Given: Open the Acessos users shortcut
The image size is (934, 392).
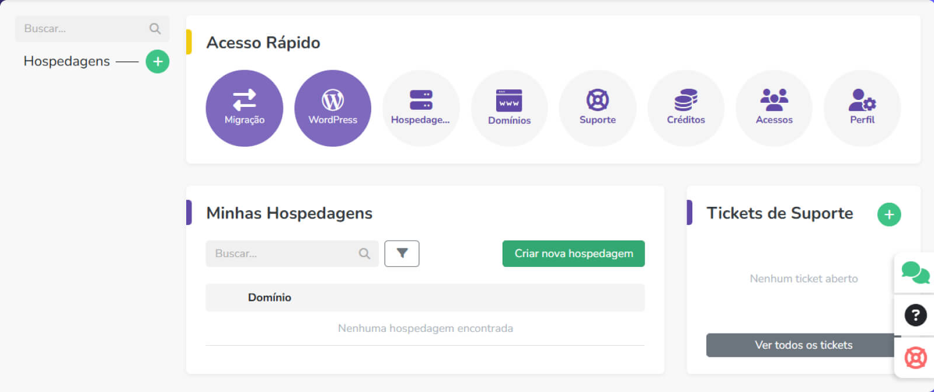Looking at the screenshot, I should pyautogui.click(x=774, y=108).
